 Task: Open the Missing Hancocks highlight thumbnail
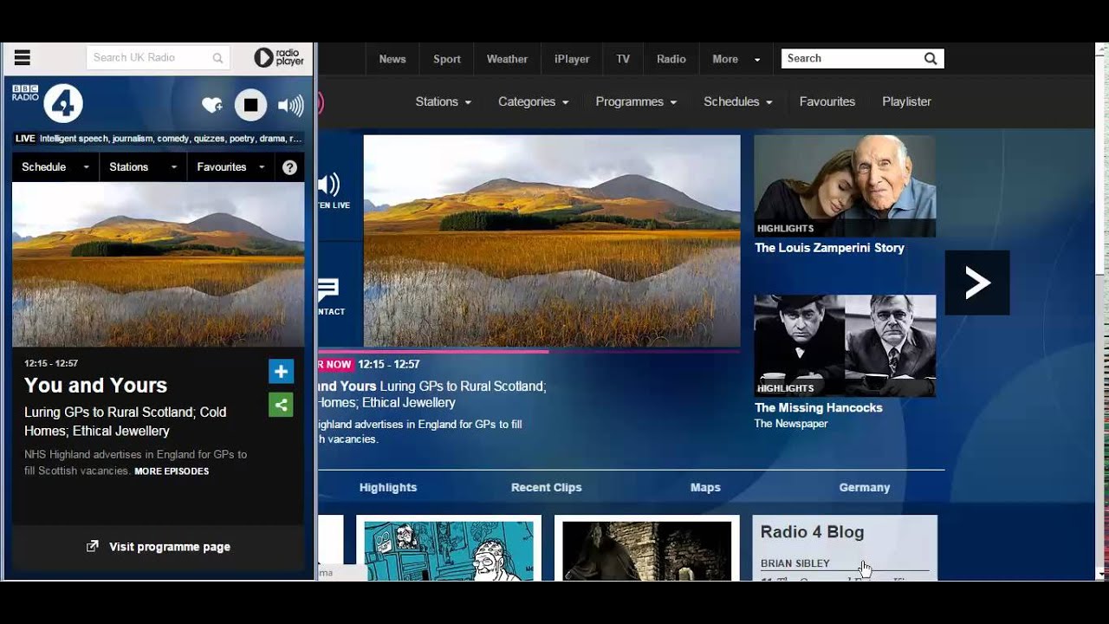[x=845, y=346]
